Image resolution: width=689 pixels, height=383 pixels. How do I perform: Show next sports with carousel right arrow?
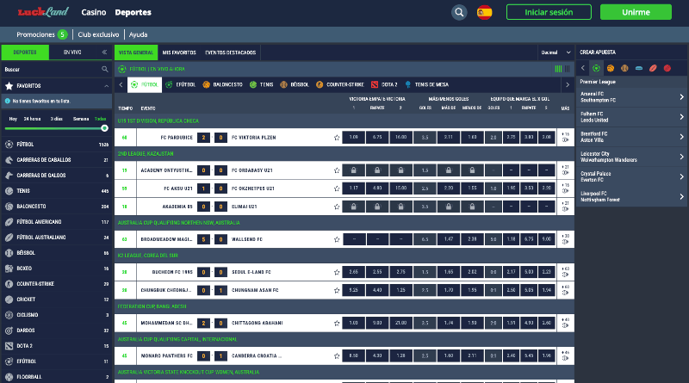click(x=568, y=84)
